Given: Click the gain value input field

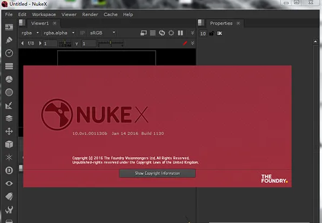Looking at the screenshot, I should click(x=50, y=44).
